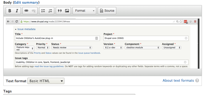Click the help question mark icon
The width and height of the screenshot is (206, 95).
[197, 81]
